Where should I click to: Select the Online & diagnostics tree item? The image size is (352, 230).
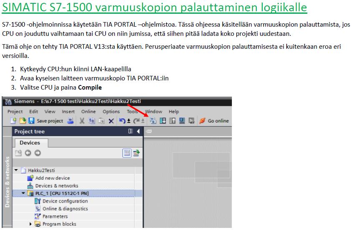click(65, 209)
